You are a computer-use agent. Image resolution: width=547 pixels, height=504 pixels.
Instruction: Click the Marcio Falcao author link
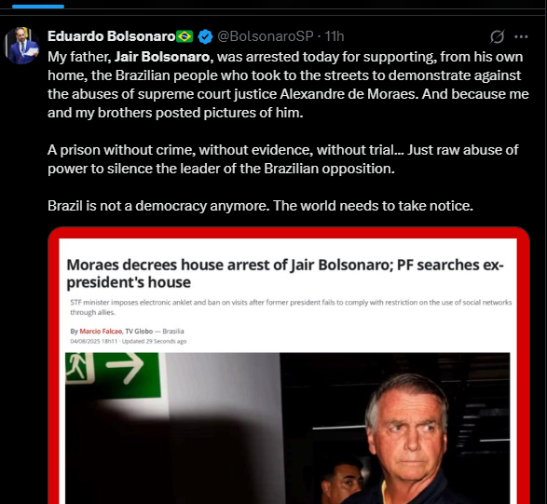[x=101, y=332]
